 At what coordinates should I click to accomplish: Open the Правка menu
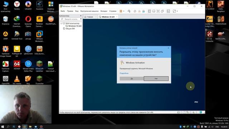click(70, 11)
